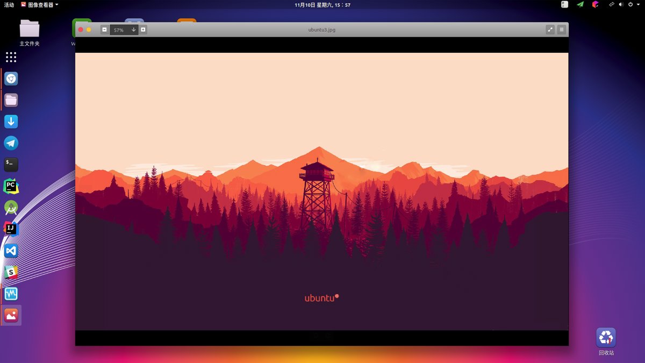Click the displayed ubuntu3.jpg image
645x363 pixels.
(321, 191)
